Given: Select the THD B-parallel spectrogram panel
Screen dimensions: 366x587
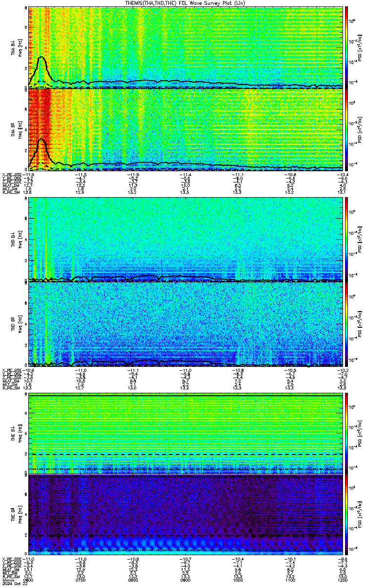Looking at the screenshot, I should [x=185, y=324].
